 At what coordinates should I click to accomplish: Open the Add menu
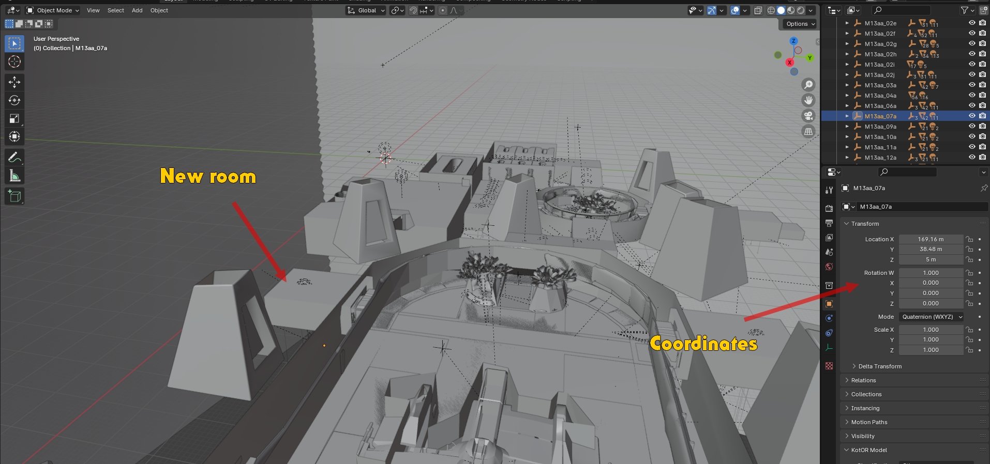click(x=137, y=10)
